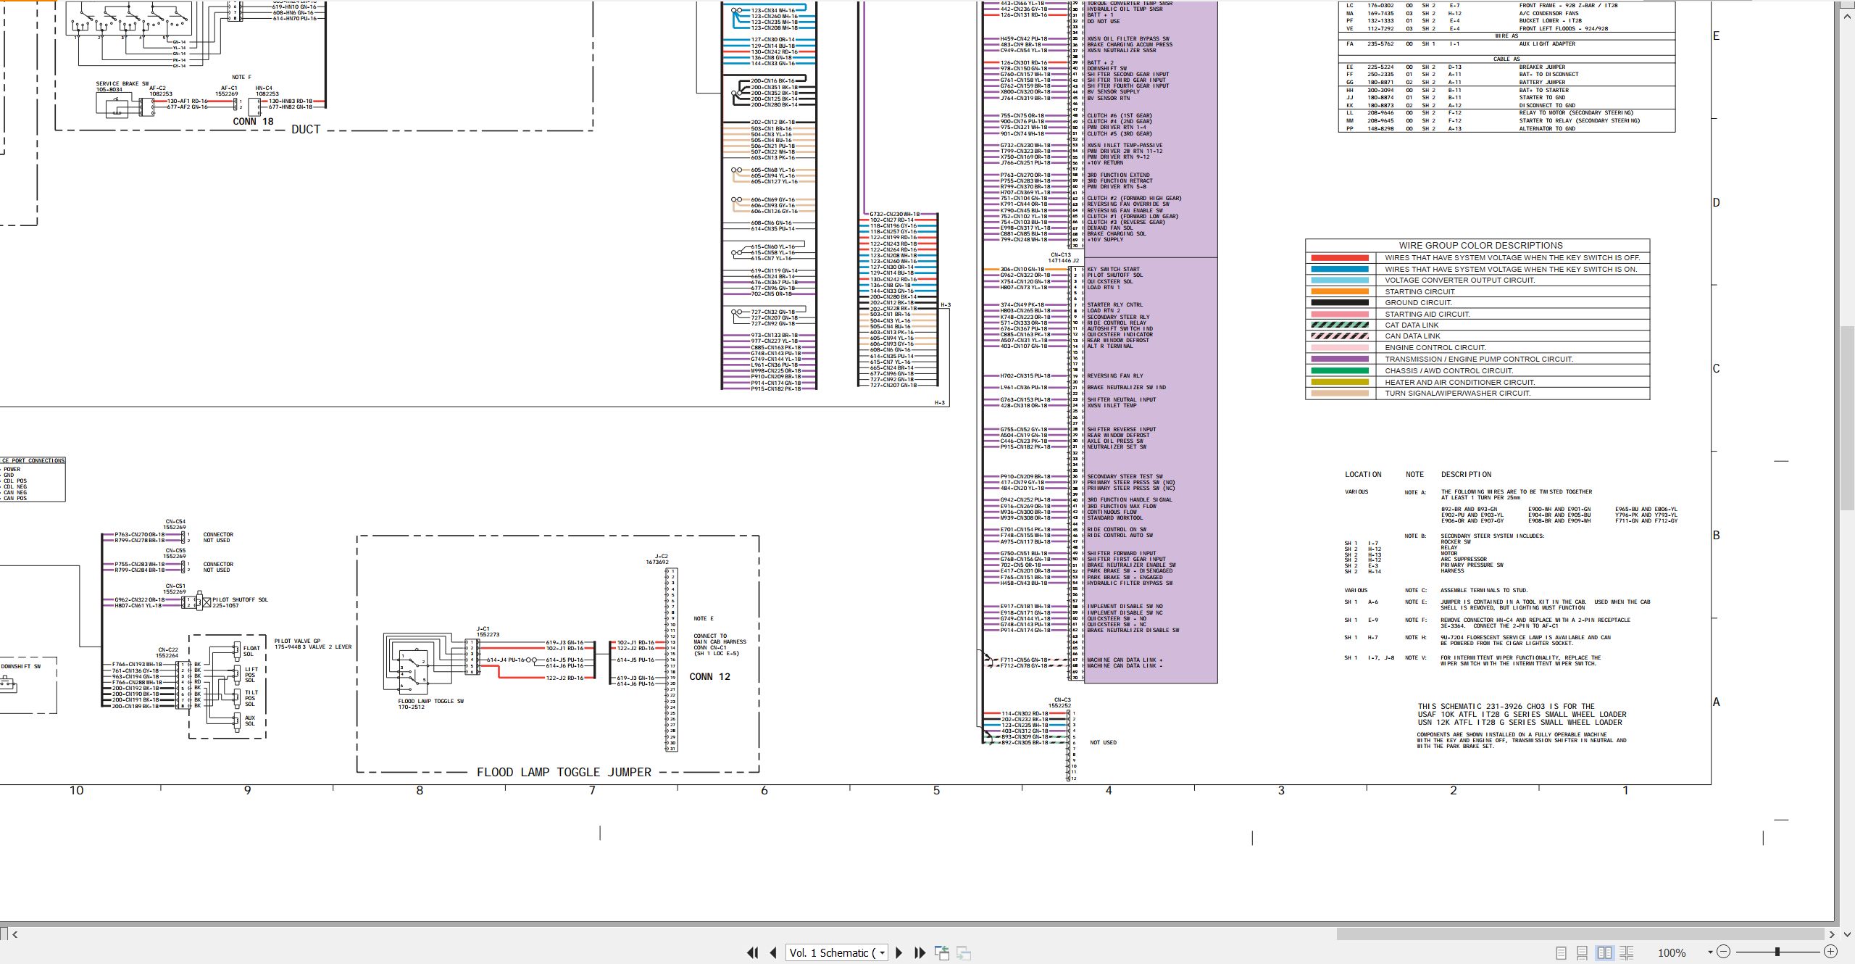Go to the next page
This screenshot has width=1855, height=964.
tap(899, 952)
